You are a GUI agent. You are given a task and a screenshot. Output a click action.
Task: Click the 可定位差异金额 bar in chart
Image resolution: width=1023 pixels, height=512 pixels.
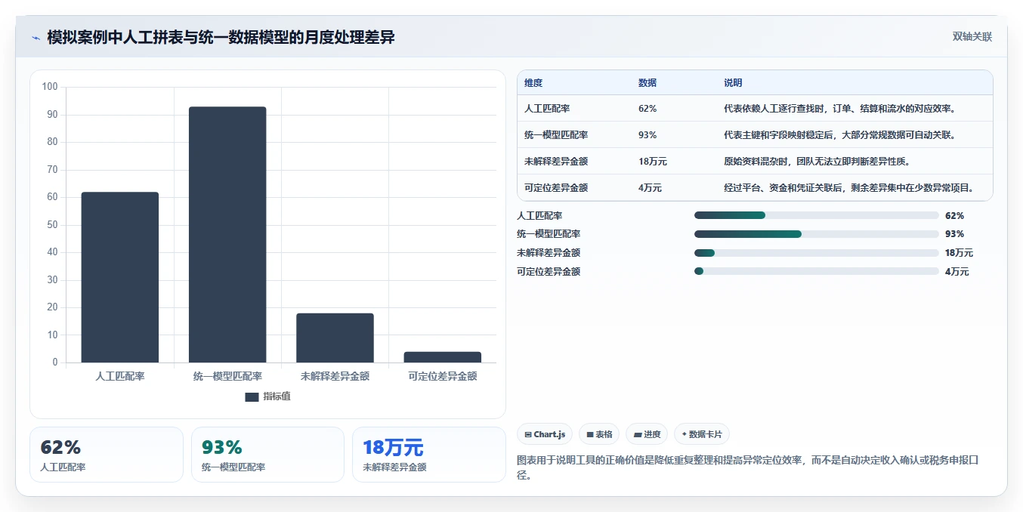pos(443,357)
